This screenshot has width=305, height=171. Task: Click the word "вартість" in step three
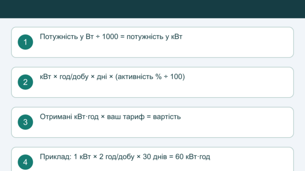[x=167, y=117]
